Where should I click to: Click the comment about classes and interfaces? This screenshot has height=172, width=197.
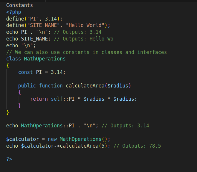point(87,52)
